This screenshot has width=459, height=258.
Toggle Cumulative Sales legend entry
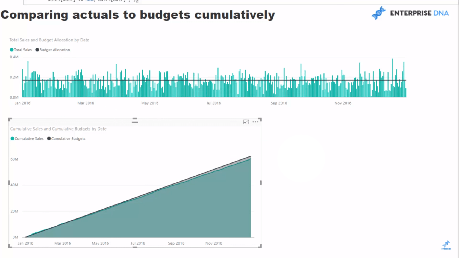(27, 138)
